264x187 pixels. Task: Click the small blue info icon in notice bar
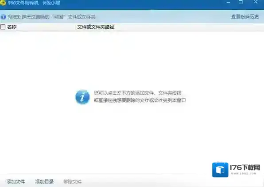[x=3, y=17]
